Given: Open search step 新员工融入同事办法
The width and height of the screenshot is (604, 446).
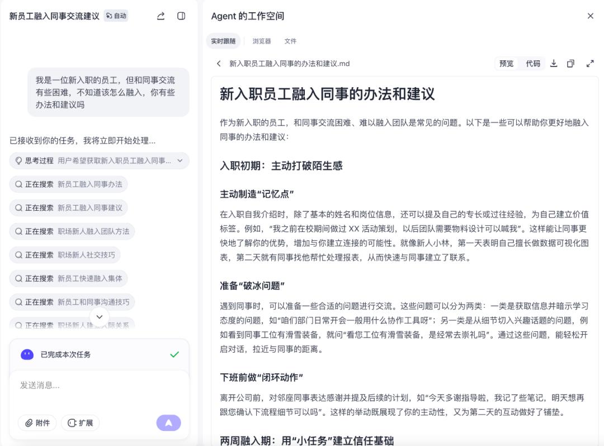Looking at the screenshot, I should click(69, 184).
